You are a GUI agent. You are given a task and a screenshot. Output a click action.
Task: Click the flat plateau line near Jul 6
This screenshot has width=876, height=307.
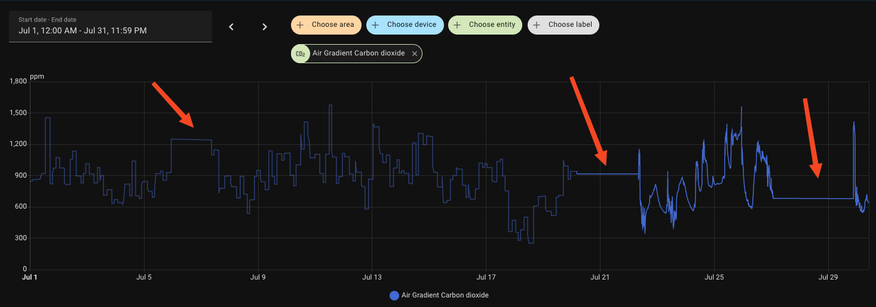coord(191,139)
